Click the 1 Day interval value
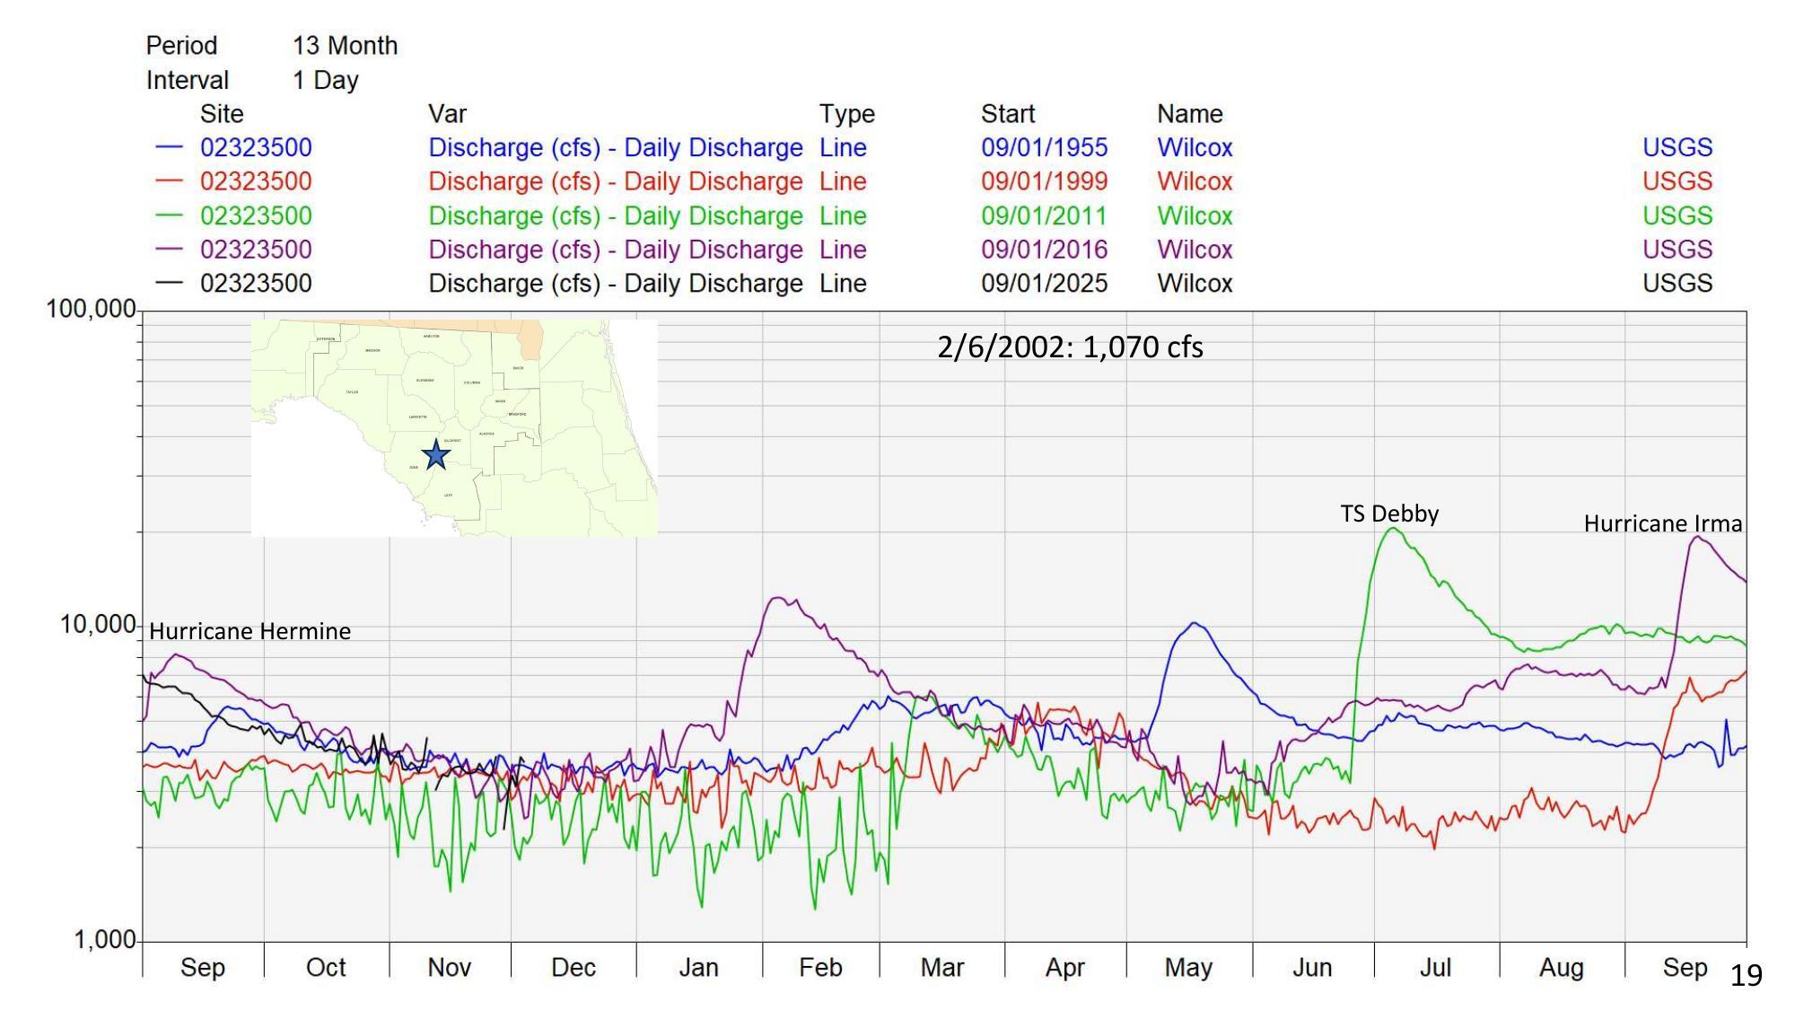This screenshot has width=1795, height=1010. (325, 80)
